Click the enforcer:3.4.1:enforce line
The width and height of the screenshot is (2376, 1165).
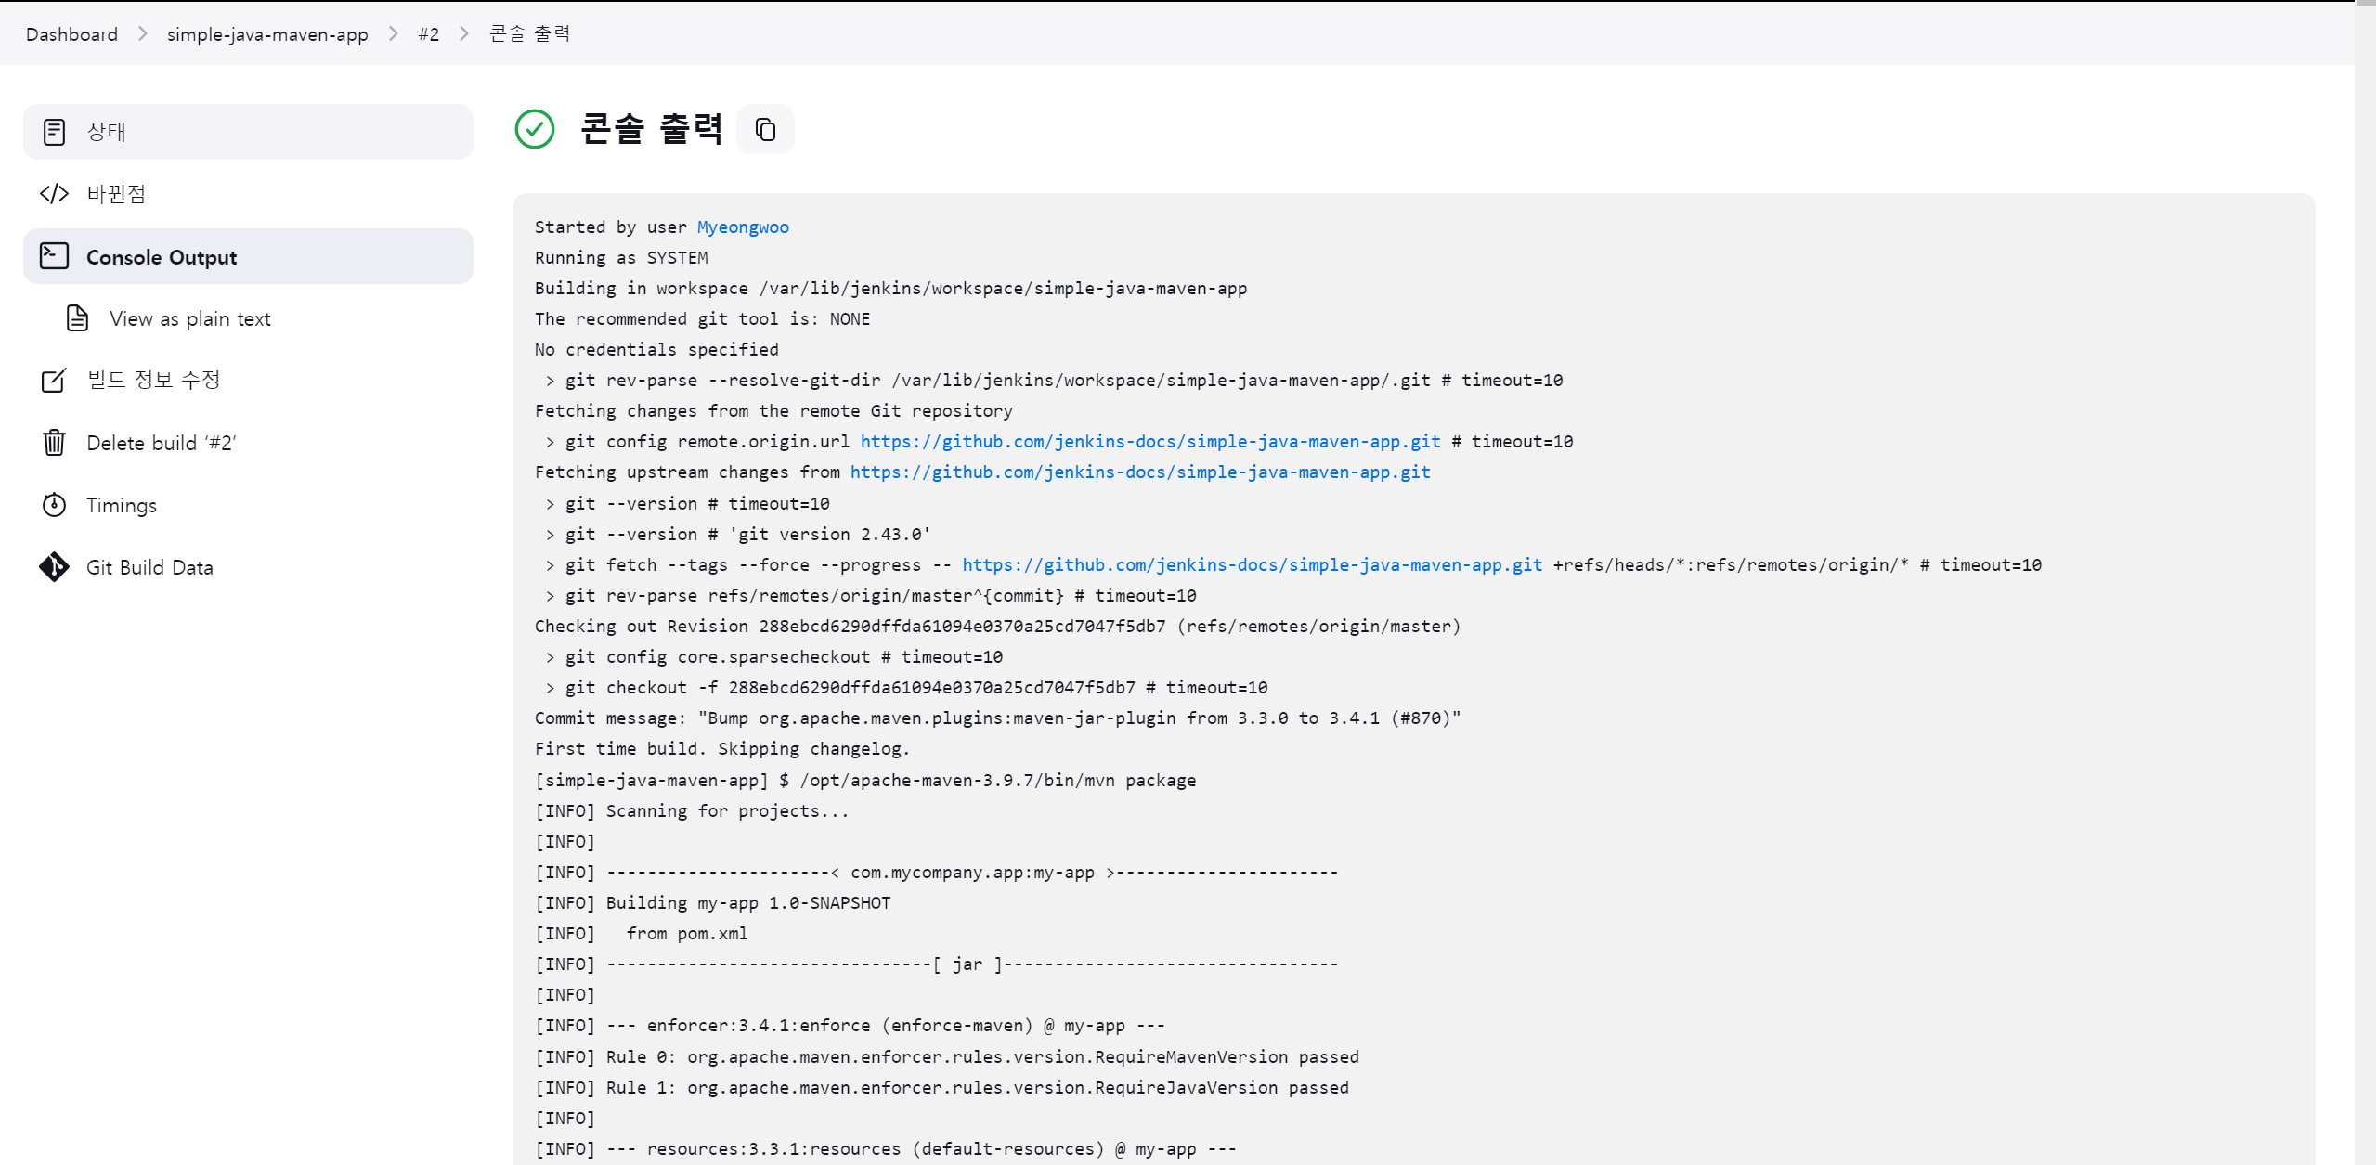click(x=850, y=1026)
